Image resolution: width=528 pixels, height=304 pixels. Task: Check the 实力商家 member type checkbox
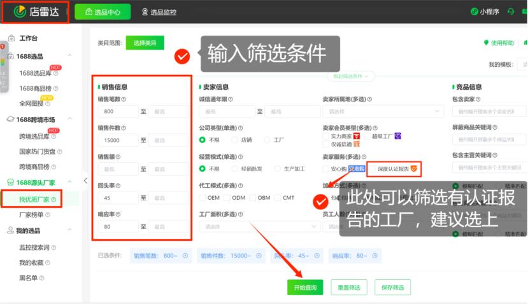(325, 136)
